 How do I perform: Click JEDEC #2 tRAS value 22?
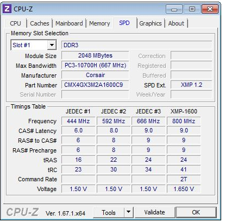tap(114, 160)
